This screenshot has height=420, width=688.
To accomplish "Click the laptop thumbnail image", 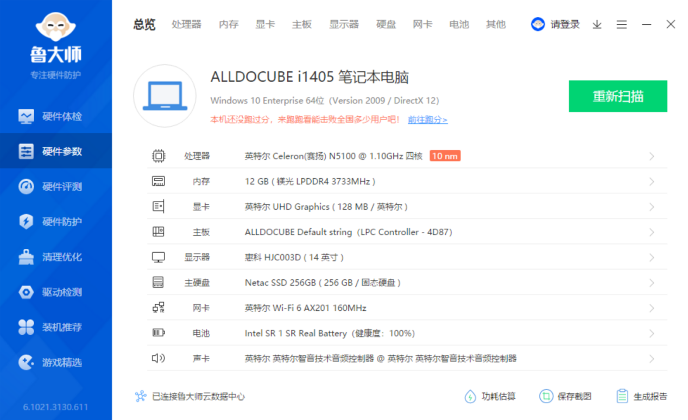I will pyautogui.click(x=165, y=96).
